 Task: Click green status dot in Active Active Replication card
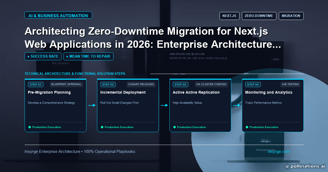(174, 127)
